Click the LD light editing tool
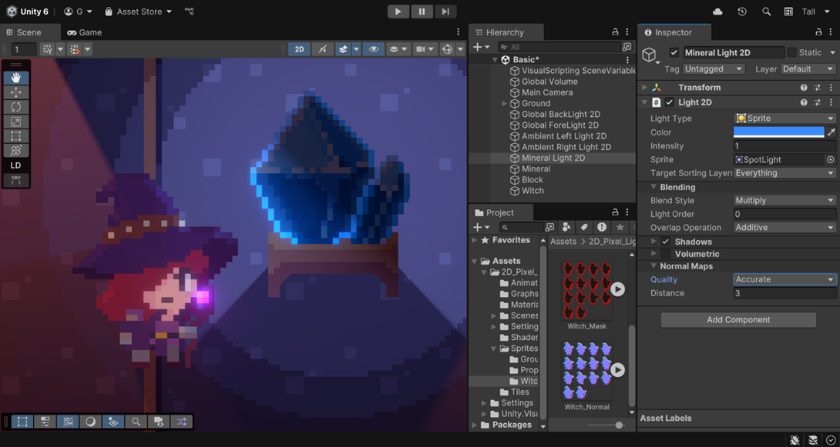The image size is (840, 447). [16, 165]
